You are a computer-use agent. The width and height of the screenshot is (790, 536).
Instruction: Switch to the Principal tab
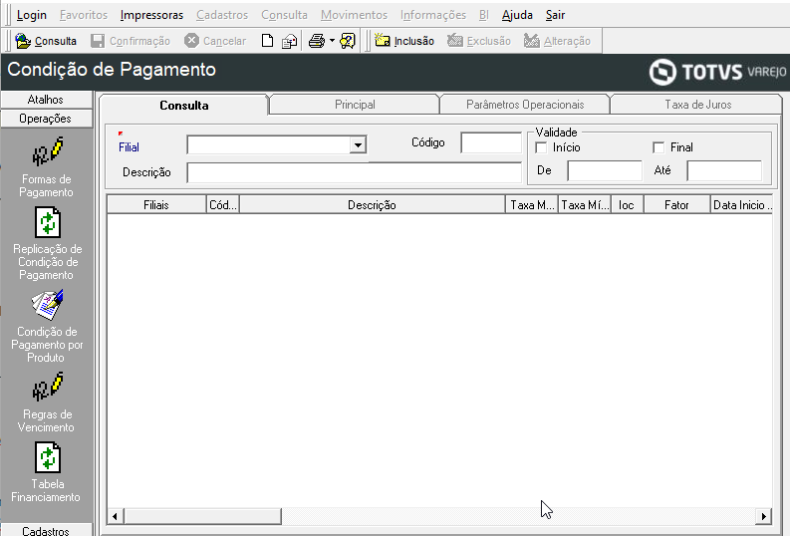tap(355, 105)
